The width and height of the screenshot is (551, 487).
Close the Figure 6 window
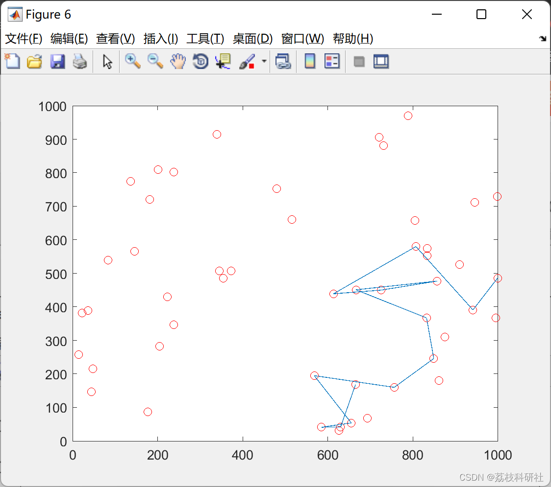point(527,14)
